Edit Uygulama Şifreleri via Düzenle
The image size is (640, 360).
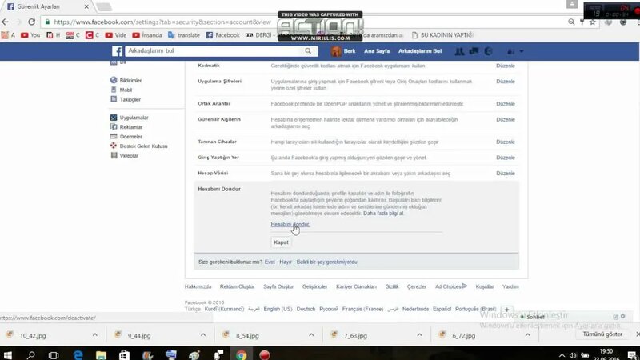tap(506, 82)
